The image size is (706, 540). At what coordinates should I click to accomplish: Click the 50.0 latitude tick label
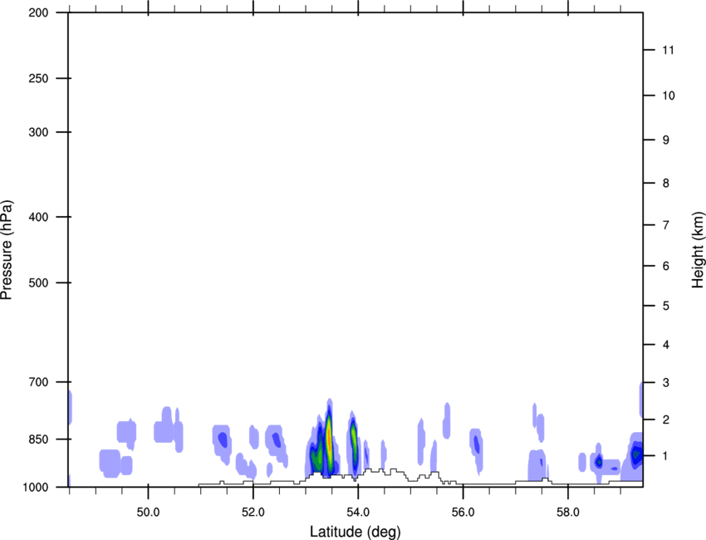(148, 513)
